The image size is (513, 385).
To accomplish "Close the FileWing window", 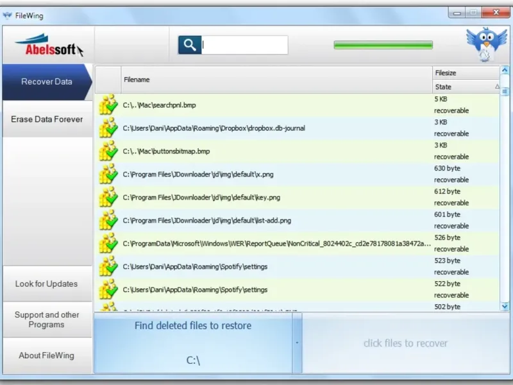I will pos(496,12).
